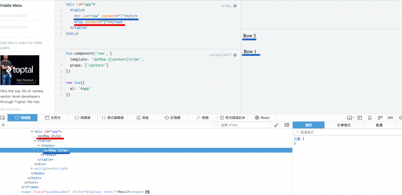The image size is (402, 195).
Task: Click the Toptal ad image
Action: click(20, 70)
